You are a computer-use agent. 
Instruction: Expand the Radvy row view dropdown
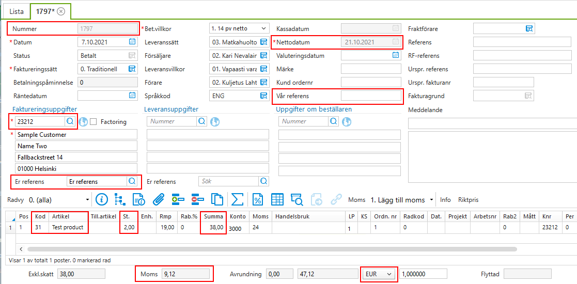click(87, 200)
